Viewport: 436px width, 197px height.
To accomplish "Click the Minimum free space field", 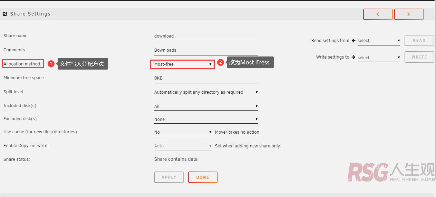I will pyautogui.click(x=206, y=78).
